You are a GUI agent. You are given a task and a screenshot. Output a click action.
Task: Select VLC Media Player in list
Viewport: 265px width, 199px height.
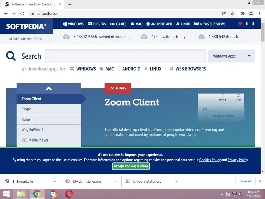(49, 140)
